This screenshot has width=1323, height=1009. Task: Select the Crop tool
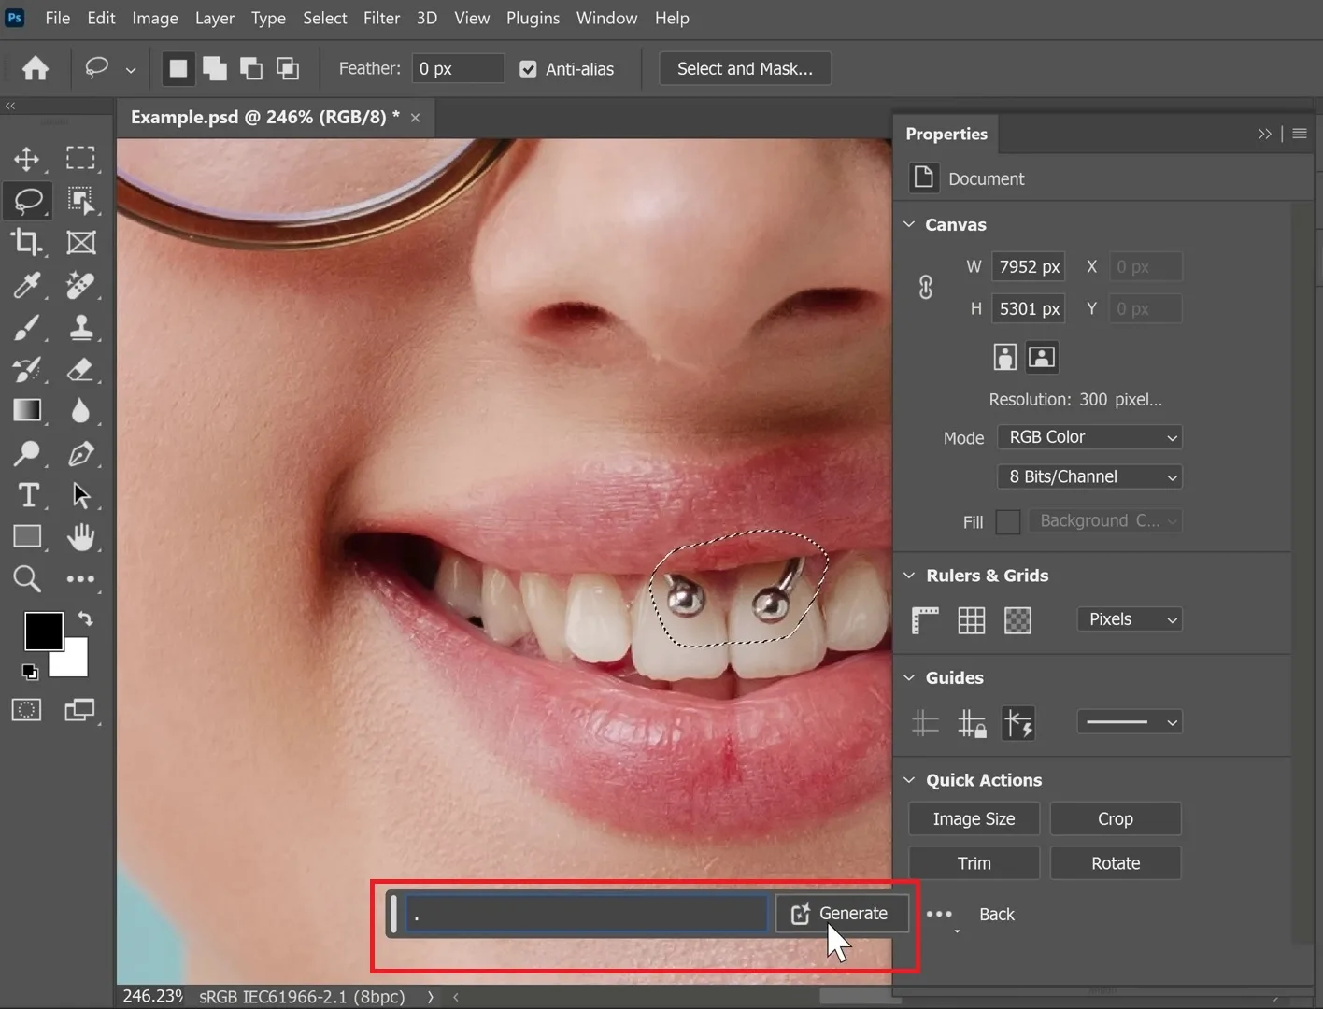coord(27,243)
